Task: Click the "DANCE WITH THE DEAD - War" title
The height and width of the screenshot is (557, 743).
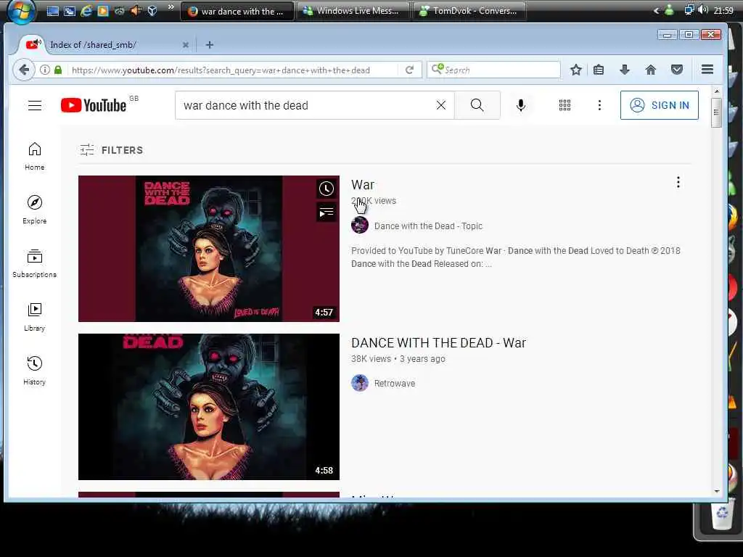Action: point(438,343)
